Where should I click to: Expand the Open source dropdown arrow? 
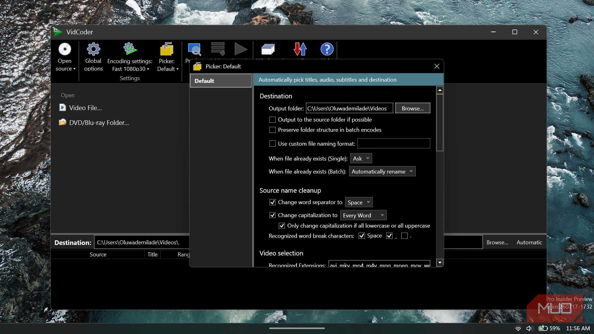click(75, 69)
